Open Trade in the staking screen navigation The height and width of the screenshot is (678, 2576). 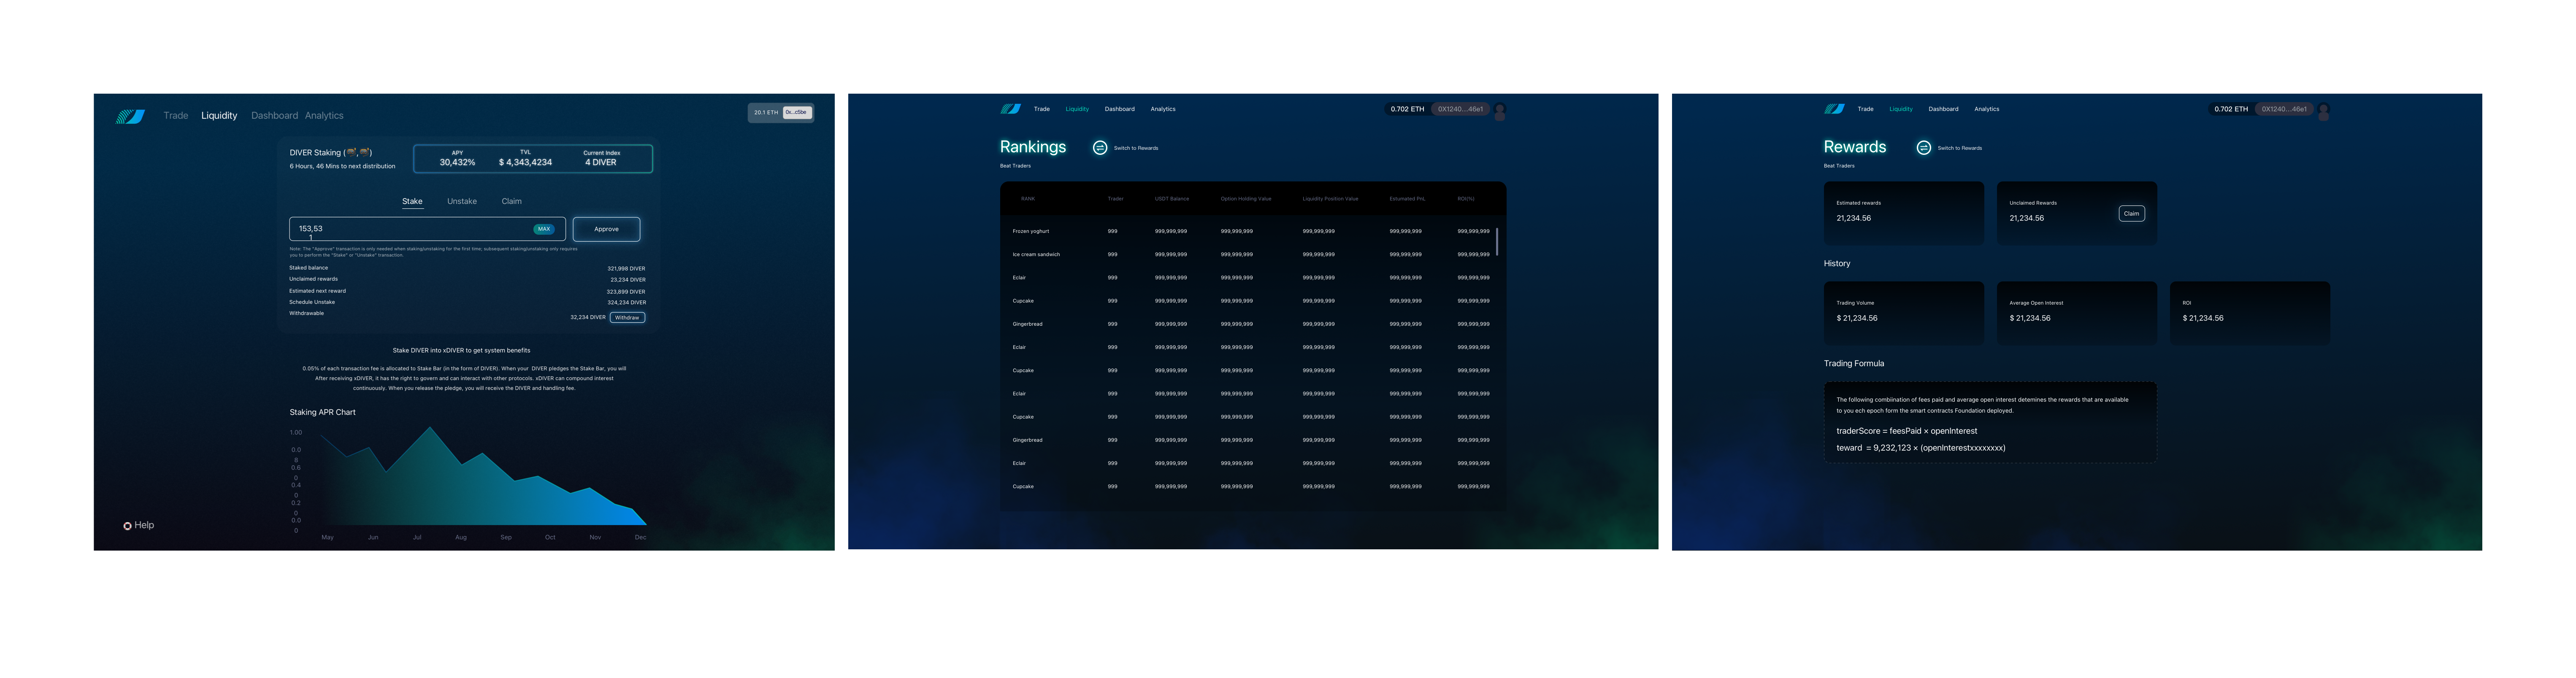(x=176, y=116)
